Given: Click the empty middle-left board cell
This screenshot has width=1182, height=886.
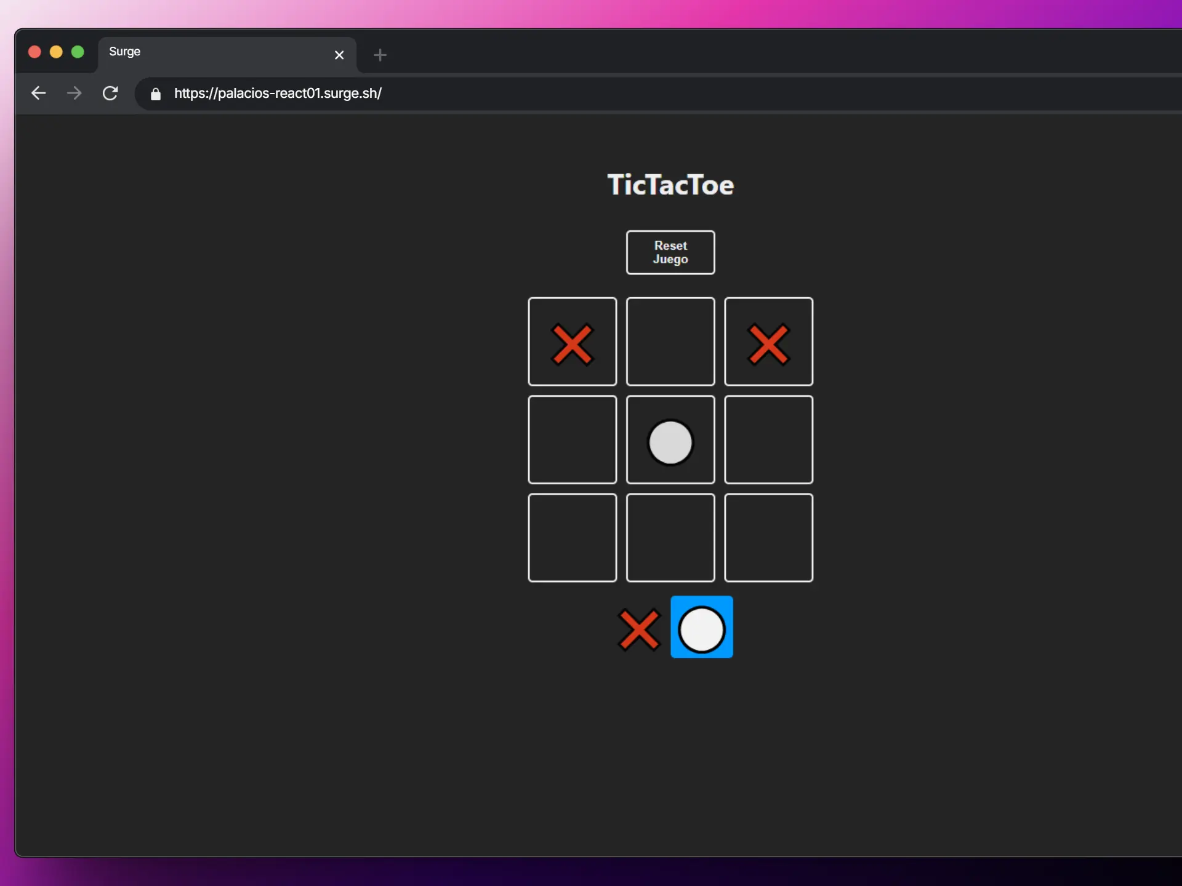Looking at the screenshot, I should coord(572,439).
